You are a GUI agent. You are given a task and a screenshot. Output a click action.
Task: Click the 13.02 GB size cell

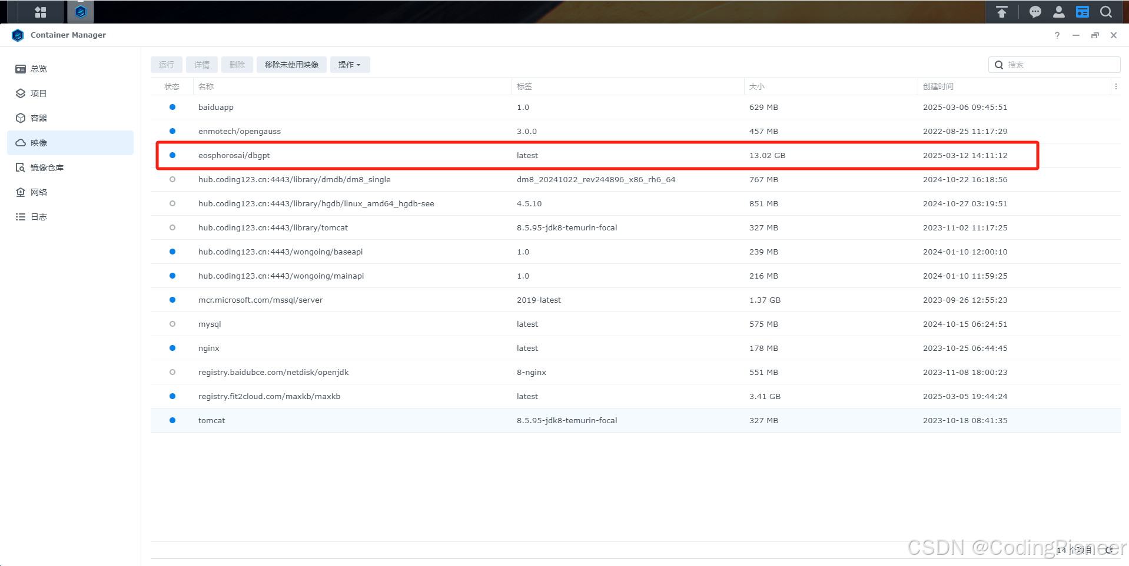pyautogui.click(x=767, y=155)
